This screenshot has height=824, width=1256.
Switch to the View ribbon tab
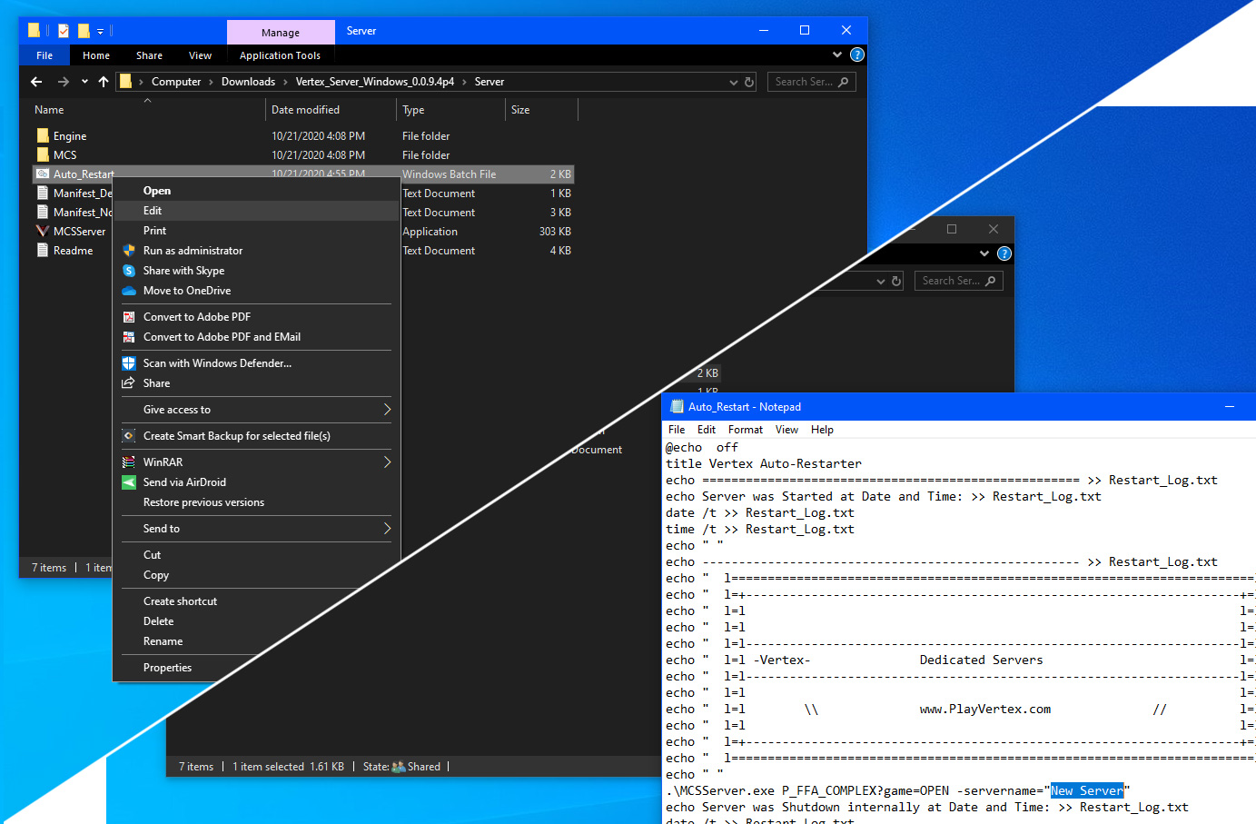[200, 55]
